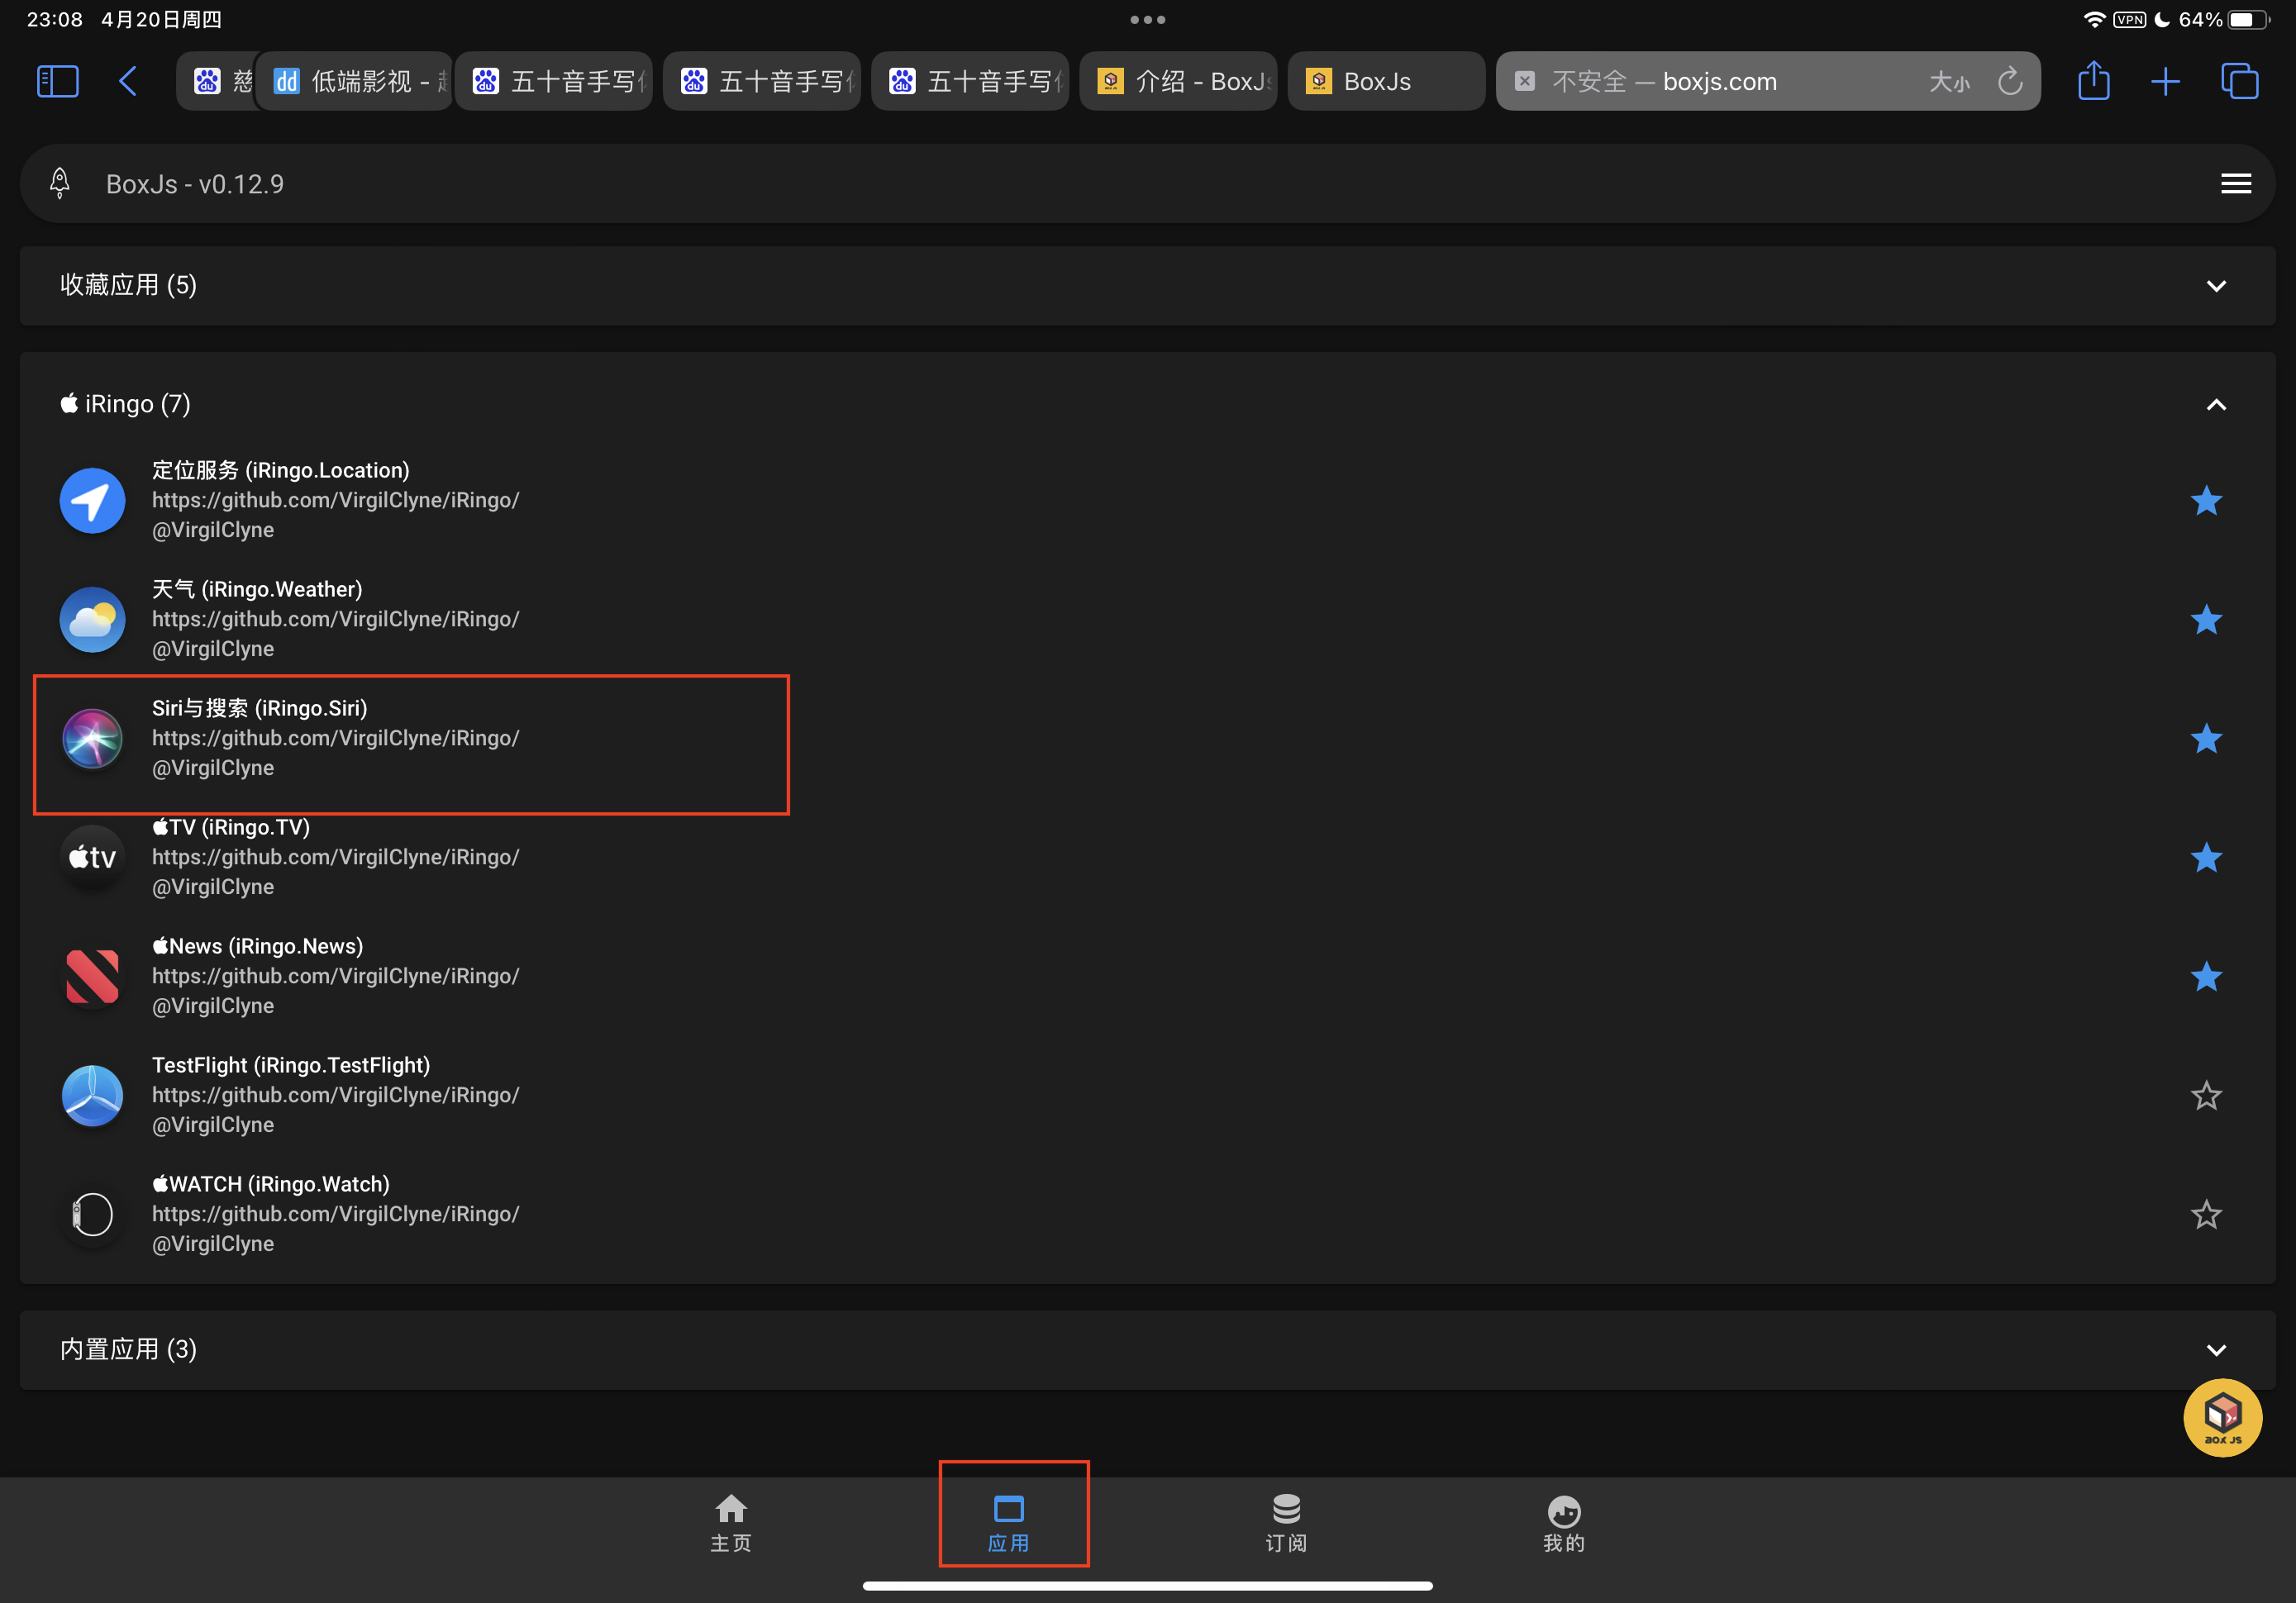Viewport: 2296px width, 1603px height.
Task: Collapse the iRingo (7) section
Action: pos(2215,405)
